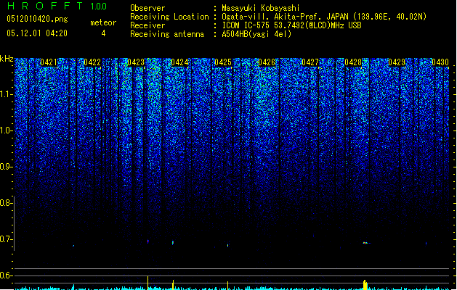Click the 0423 time marker

(136, 62)
